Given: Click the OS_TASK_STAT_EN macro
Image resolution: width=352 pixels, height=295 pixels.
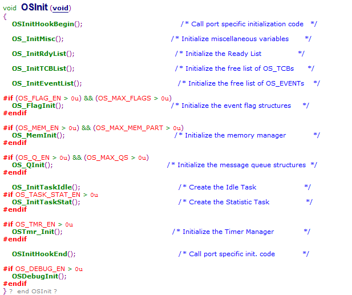Looking at the screenshot, I should pyautogui.click(x=48, y=195).
